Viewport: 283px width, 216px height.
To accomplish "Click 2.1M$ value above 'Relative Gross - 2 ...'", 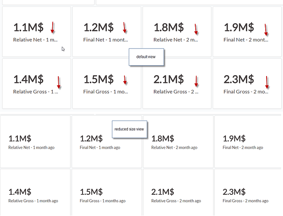I will (169, 79).
